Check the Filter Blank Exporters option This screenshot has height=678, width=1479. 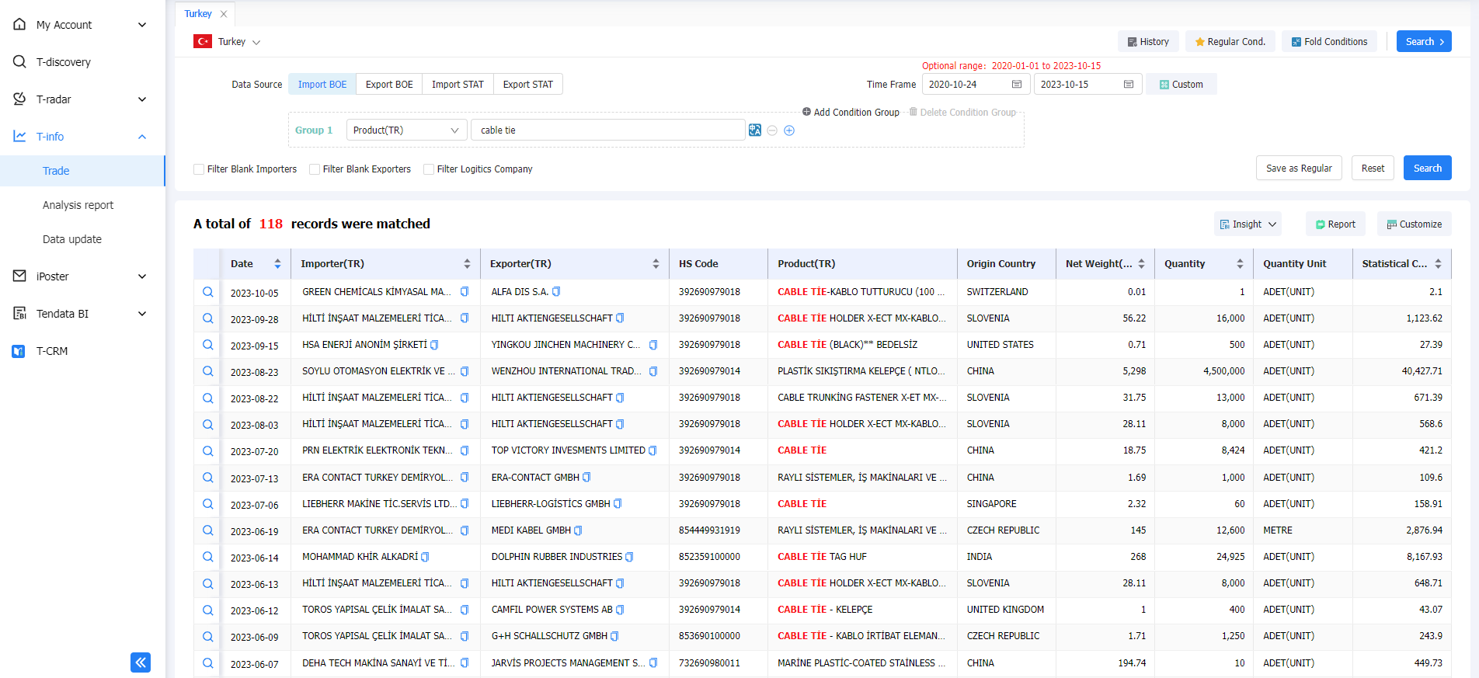point(315,169)
